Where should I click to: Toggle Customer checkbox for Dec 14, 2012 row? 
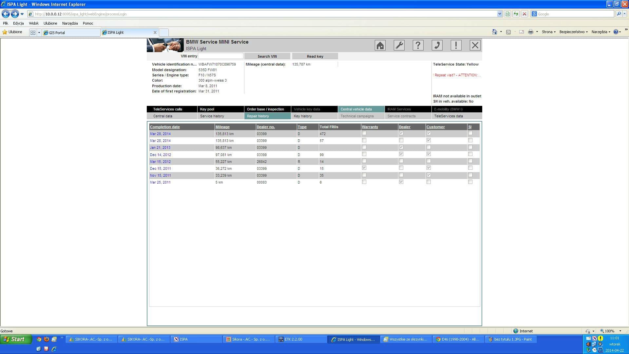429,154
